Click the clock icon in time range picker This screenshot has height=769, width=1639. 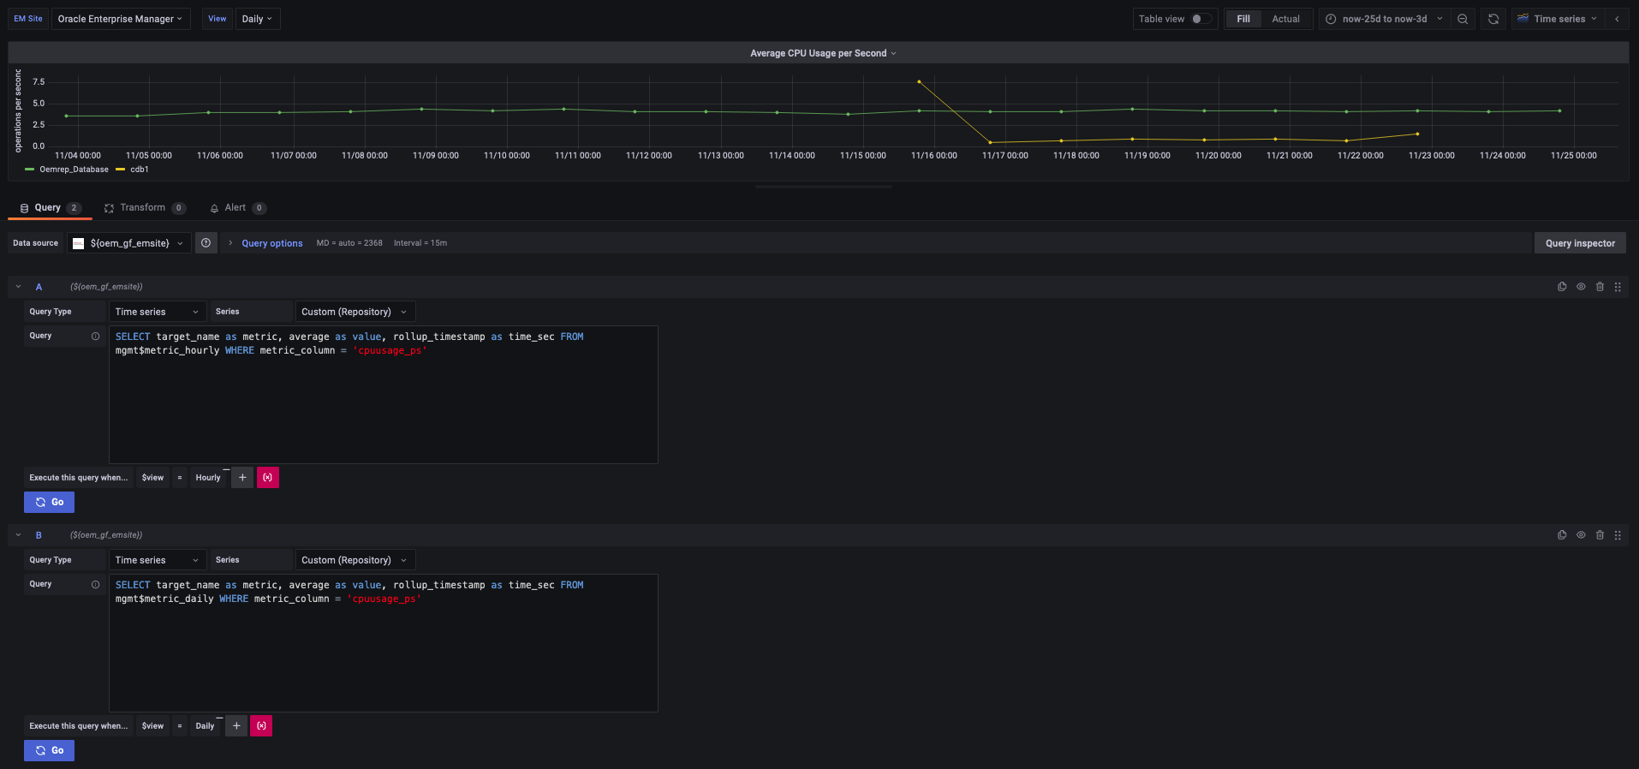point(1331,19)
